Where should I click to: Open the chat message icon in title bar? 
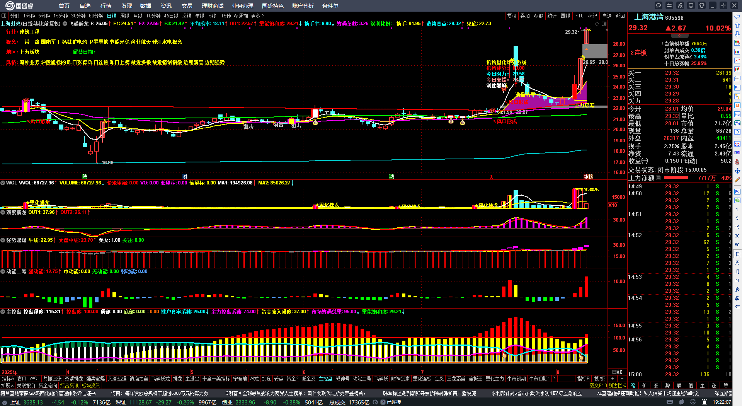[659, 5]
